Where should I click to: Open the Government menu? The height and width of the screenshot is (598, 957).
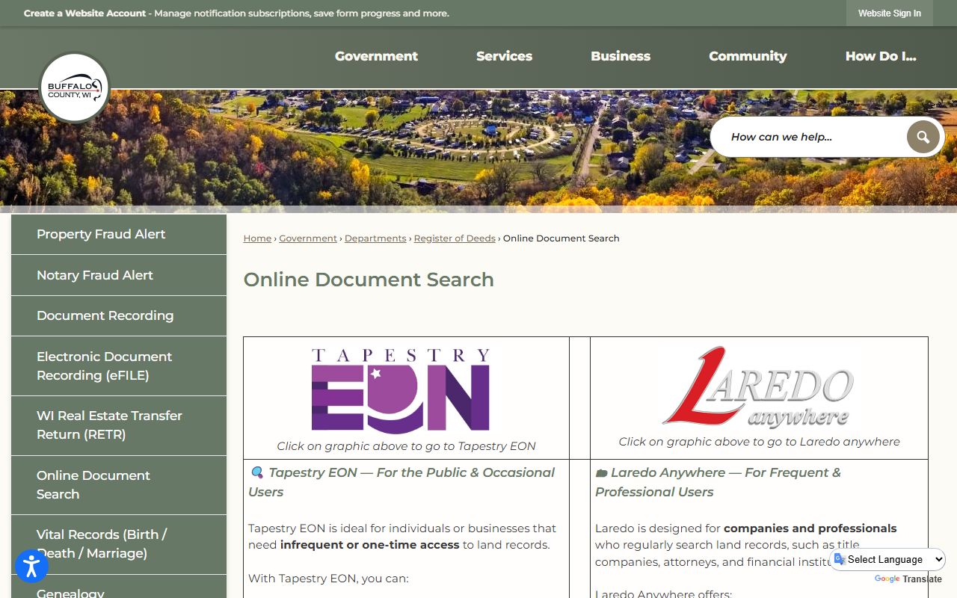[x=376, y=56]
